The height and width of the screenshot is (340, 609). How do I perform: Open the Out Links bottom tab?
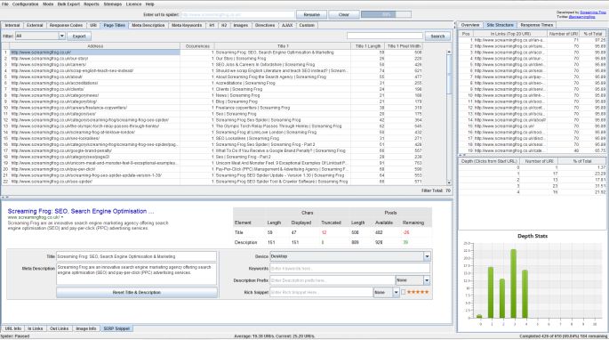59,328
